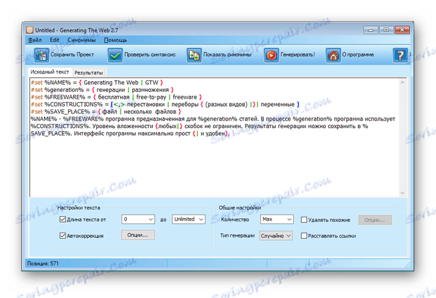This screenshot has width=436, height=298.
Task: Toggle the Автокоррекция checkbox
Action: (63, 235)
